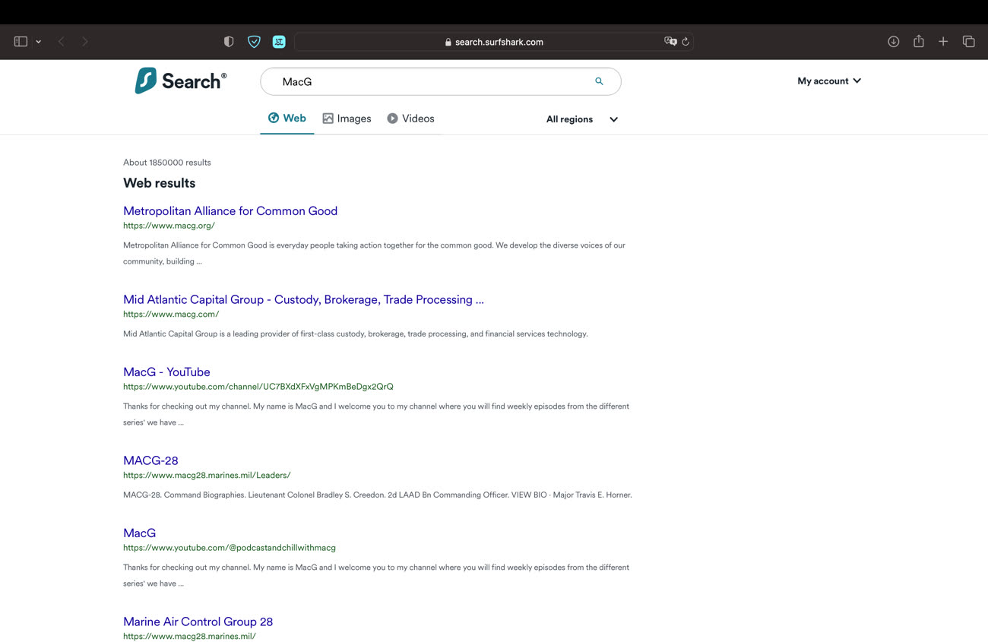Open the share button in toolbar
Viewport: 988px width, 642px height.
(919, 41)
